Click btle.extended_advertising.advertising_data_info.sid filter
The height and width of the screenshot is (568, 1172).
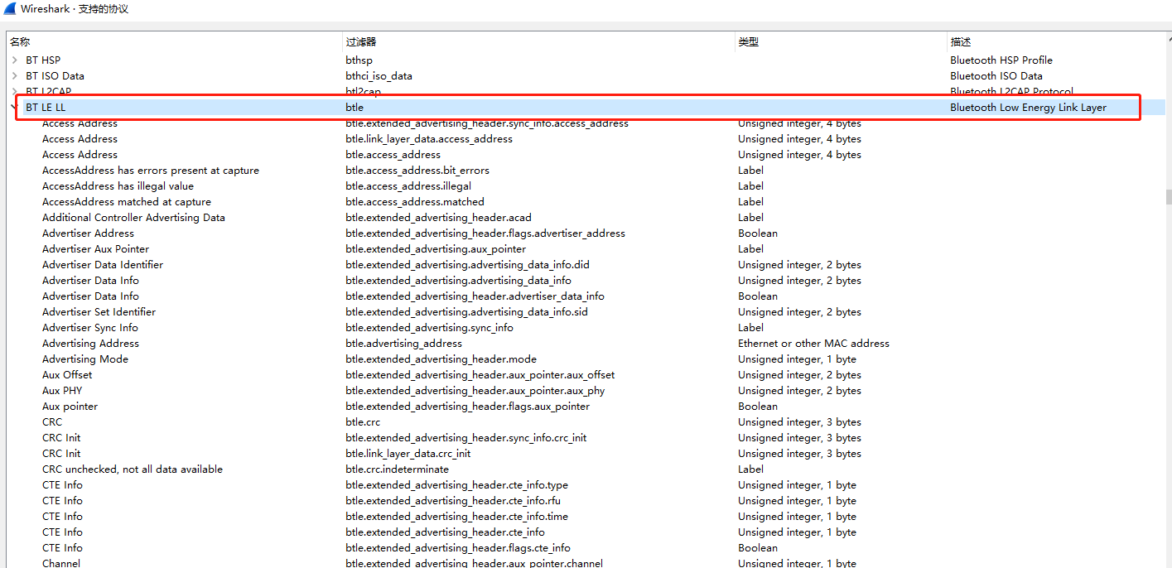click(x=466, y=312)
